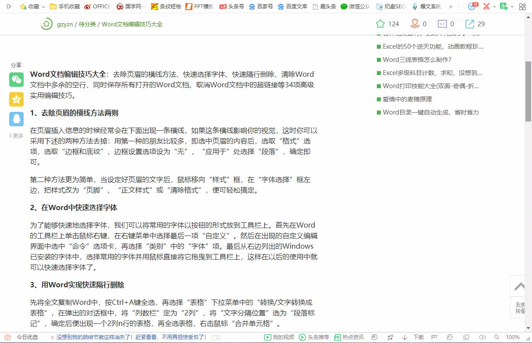
Task: Share via the WeChat icon
Action: [16, 79]
